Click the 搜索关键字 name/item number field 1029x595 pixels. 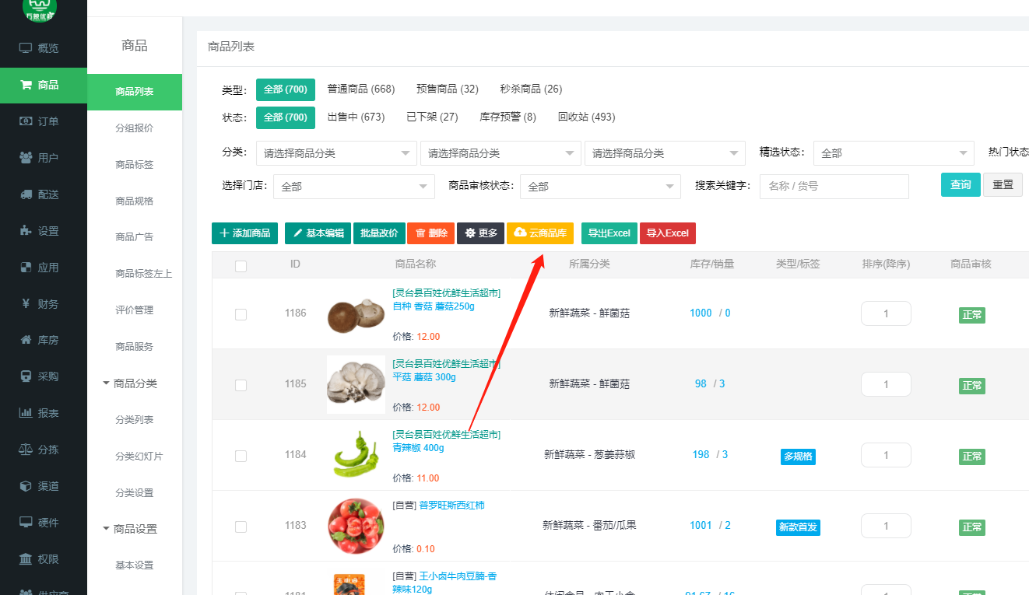click(834, 187)
